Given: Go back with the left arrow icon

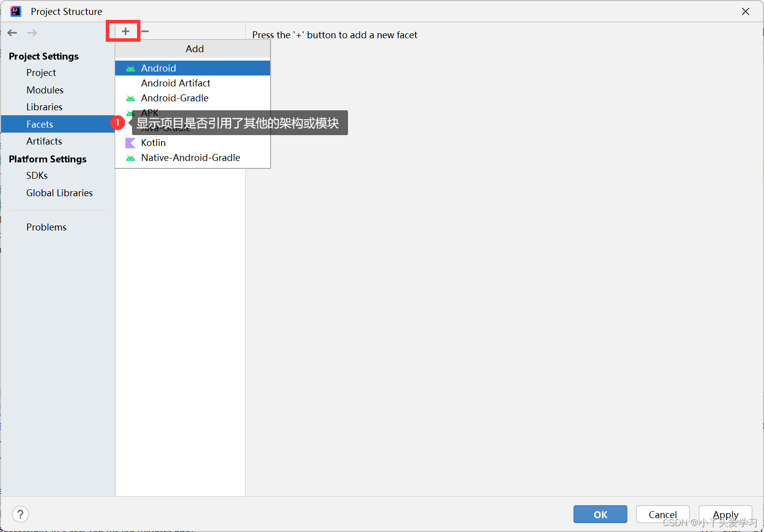Looking at the screenshot, I should pos(12,33).
